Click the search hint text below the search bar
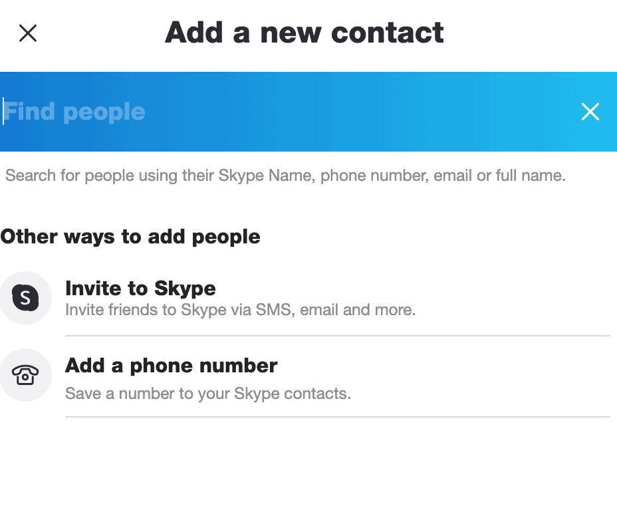 click(285, 176)
